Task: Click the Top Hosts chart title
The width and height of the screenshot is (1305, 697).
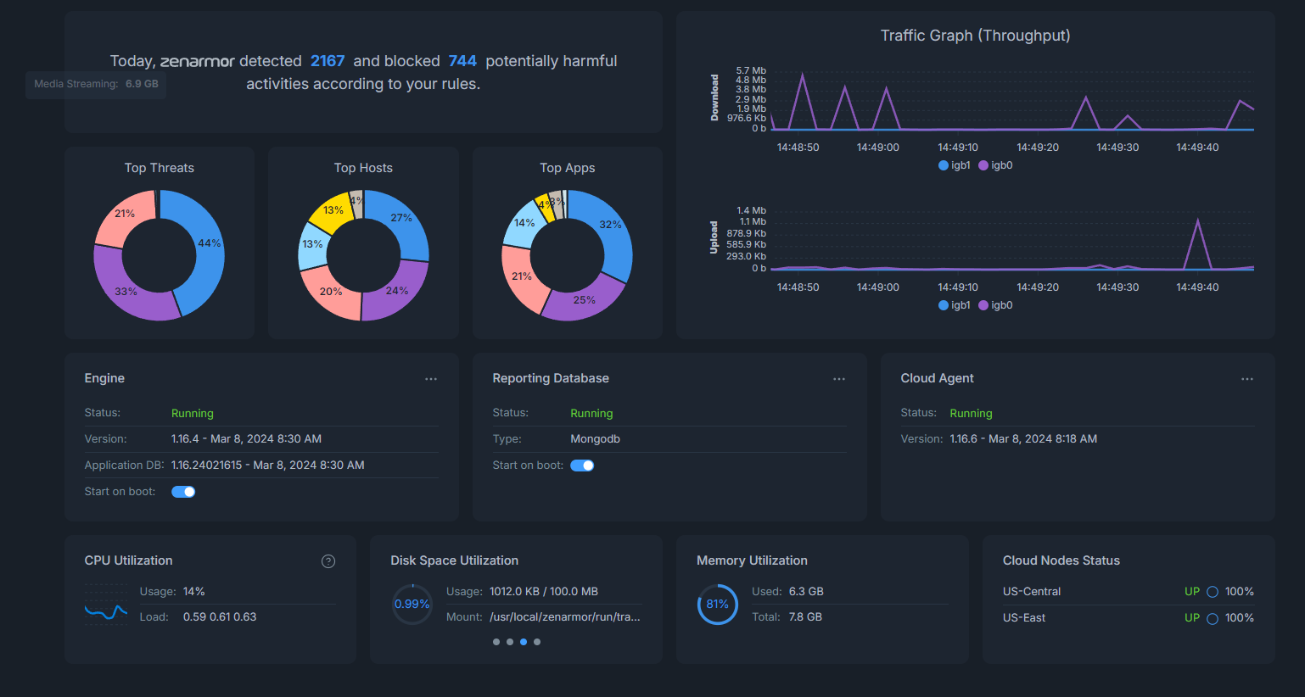Action: [363, 168]
